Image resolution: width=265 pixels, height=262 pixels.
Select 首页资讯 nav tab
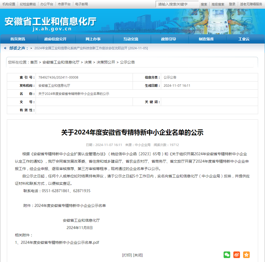(x=18, y=39)
